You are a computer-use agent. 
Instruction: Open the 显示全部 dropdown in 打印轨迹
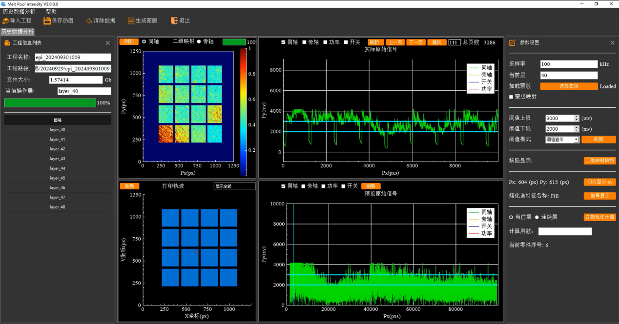[x=234, y=186]
